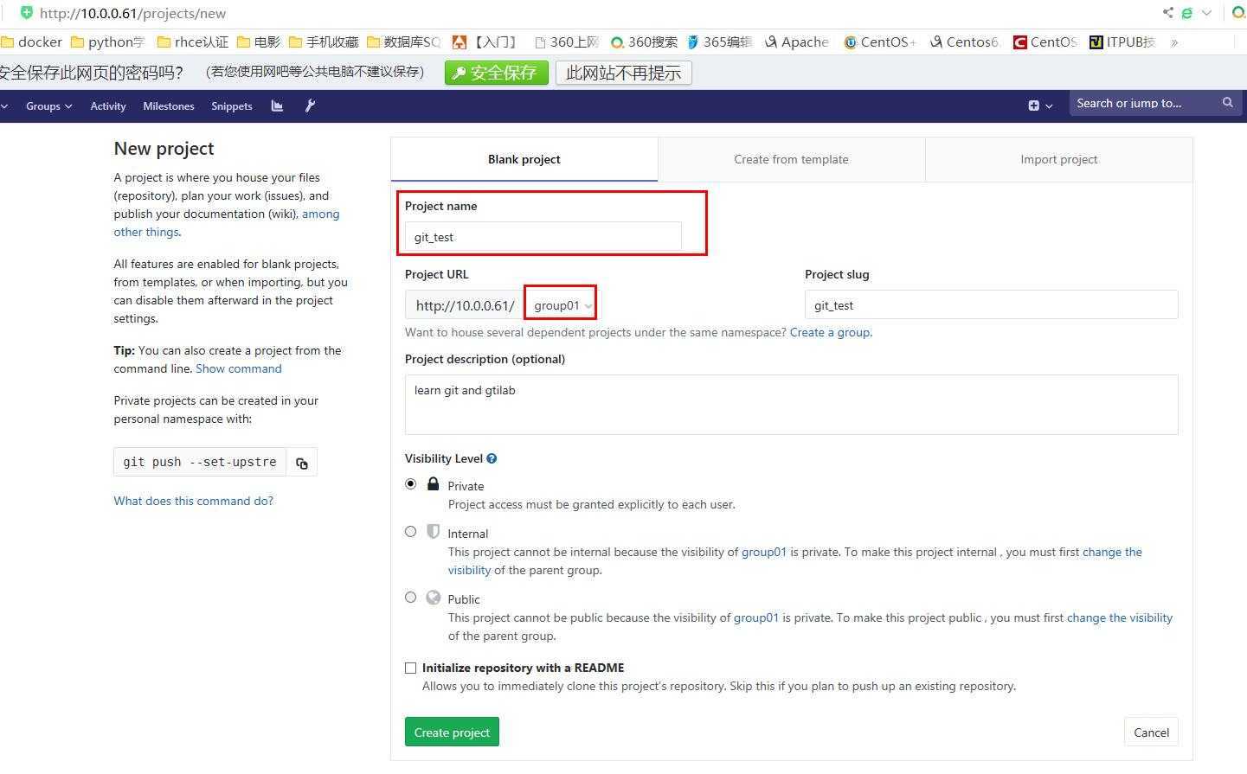Open the python bookmark folder
This screenshot has height=774, width=1247.
point(107,42)
